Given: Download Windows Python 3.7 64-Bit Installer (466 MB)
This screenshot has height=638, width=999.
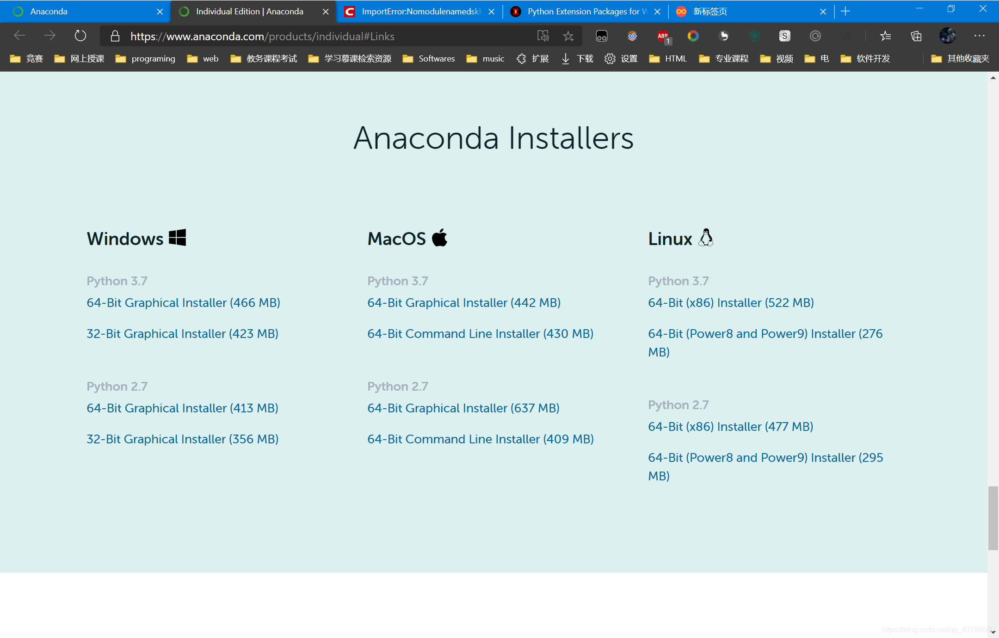Looking at the screenshot, I should pyautogui.click(x=184, y=303).
